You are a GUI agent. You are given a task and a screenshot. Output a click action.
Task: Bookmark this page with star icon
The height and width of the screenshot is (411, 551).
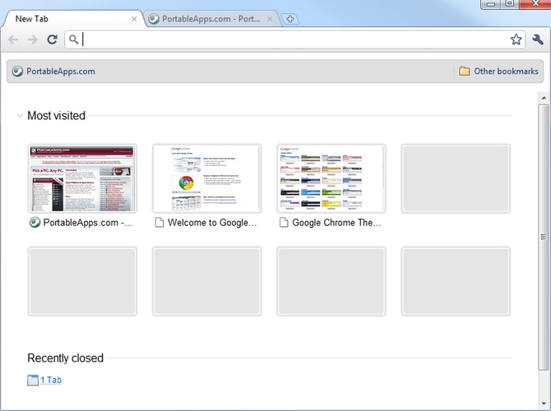point(516,39)
